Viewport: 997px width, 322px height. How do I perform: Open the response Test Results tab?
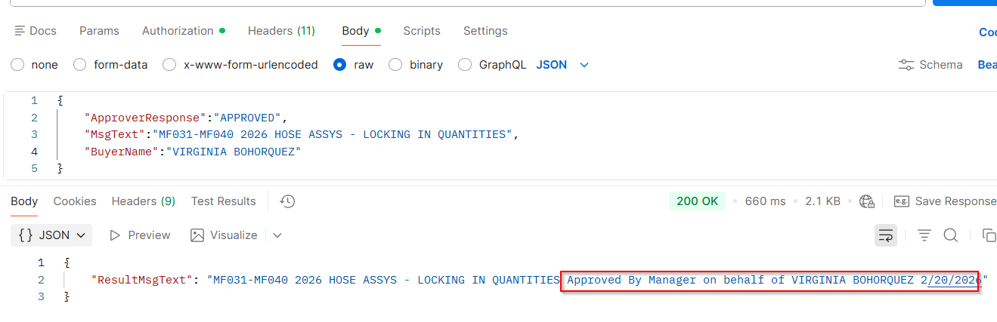(x=223, y=201)
